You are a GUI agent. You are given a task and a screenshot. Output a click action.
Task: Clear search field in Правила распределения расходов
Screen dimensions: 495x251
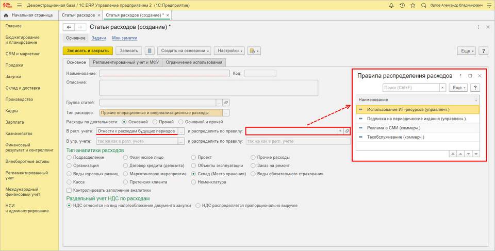(442, 88)
